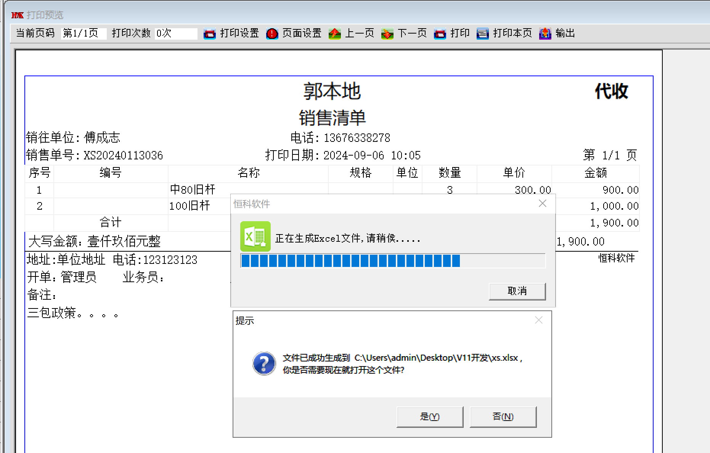
Task: Click the red 页面设置 icon
Action: coord(272,34)
